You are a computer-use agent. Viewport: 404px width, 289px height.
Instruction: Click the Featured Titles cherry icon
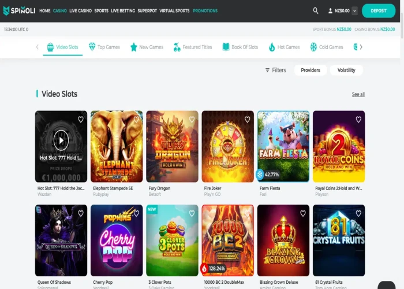pyautogui.click(x=177, y=47)
